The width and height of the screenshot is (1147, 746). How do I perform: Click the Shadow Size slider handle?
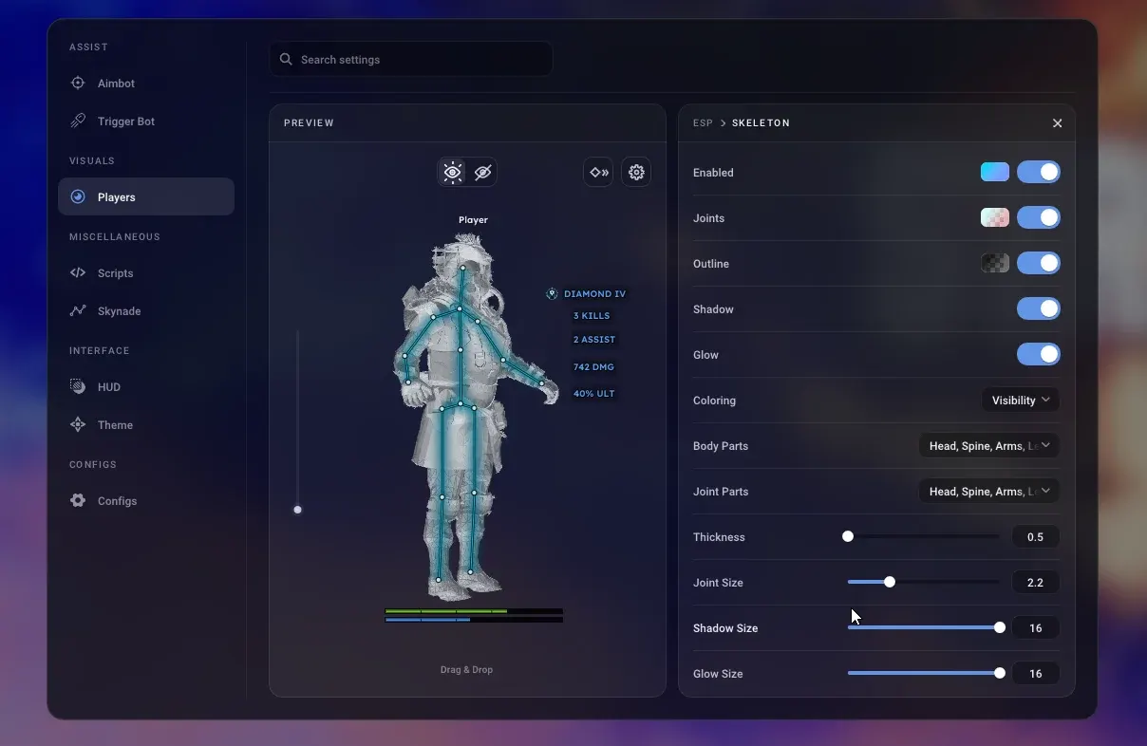[x=999, y=627]
